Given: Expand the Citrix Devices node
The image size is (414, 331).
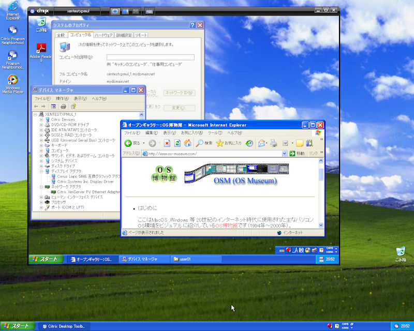Looking at the screenshot, I should 41,119.
